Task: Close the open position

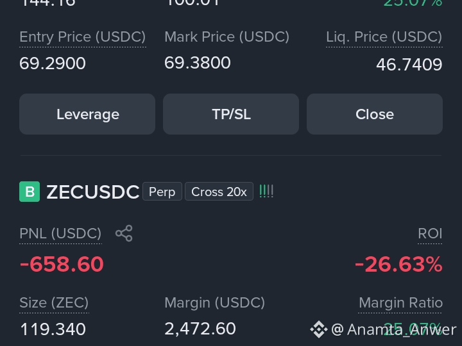Action: 375,114
